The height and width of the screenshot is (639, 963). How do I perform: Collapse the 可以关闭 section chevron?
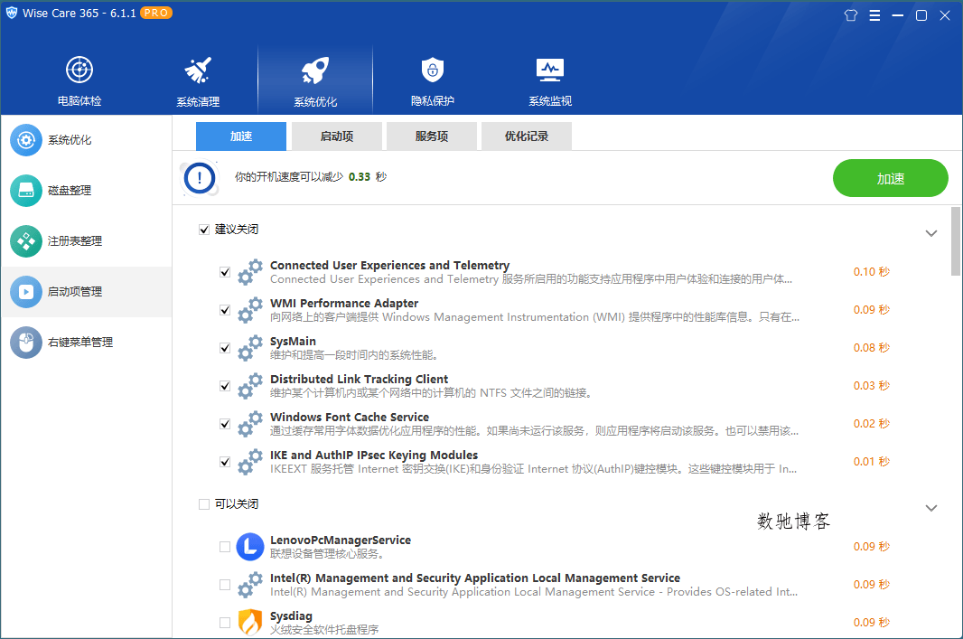931,508
